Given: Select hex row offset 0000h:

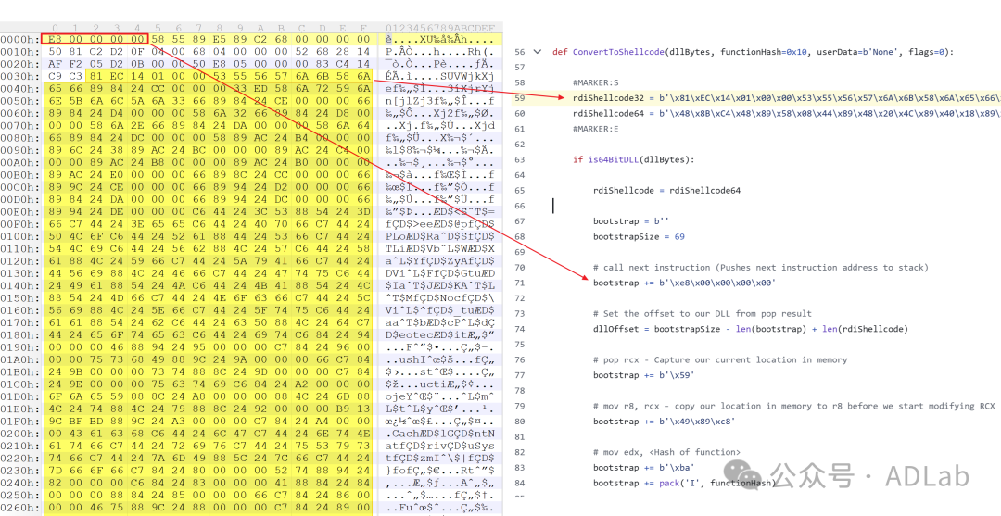Looking at the screenshot, I should pos(19,39).
